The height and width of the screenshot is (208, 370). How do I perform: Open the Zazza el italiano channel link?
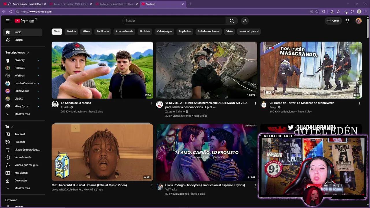pyautogui.click(x=175, y=112)
